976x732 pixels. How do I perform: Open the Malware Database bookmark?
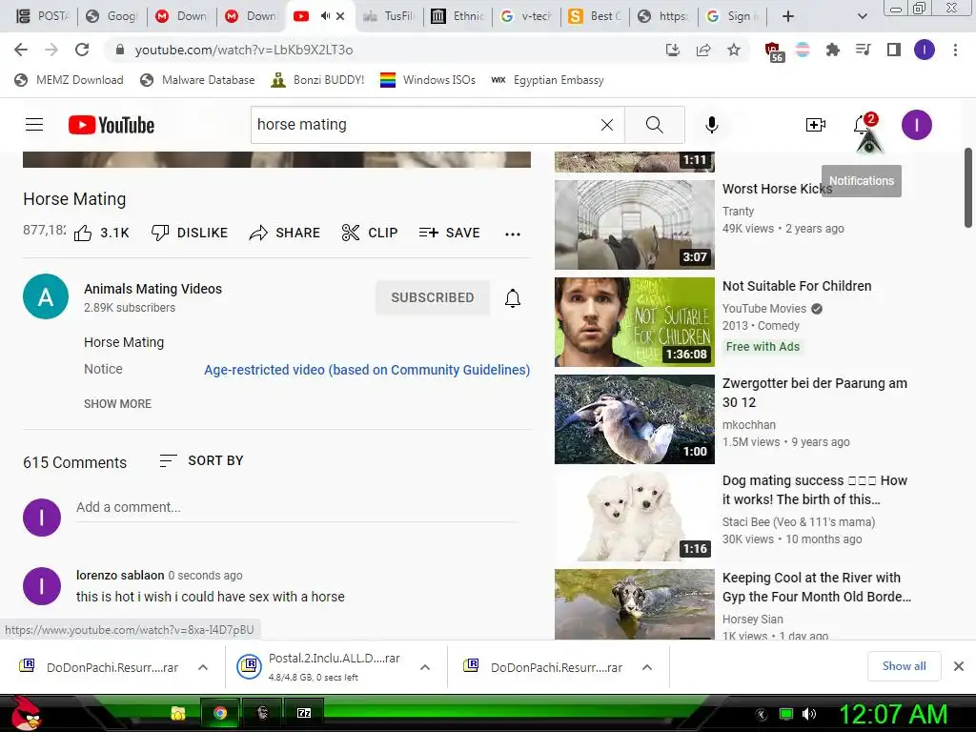pyautogui.click(x=198, y=80)
